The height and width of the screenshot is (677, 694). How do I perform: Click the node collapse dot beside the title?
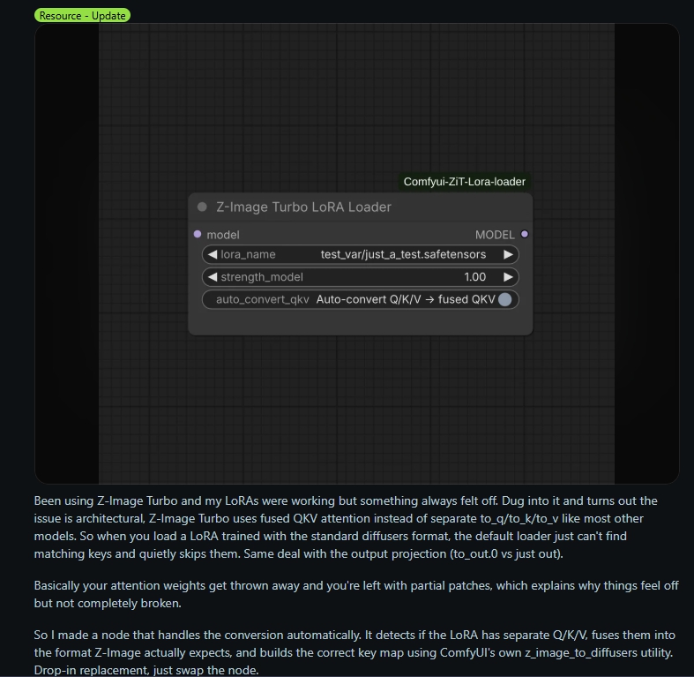(202, 207)
